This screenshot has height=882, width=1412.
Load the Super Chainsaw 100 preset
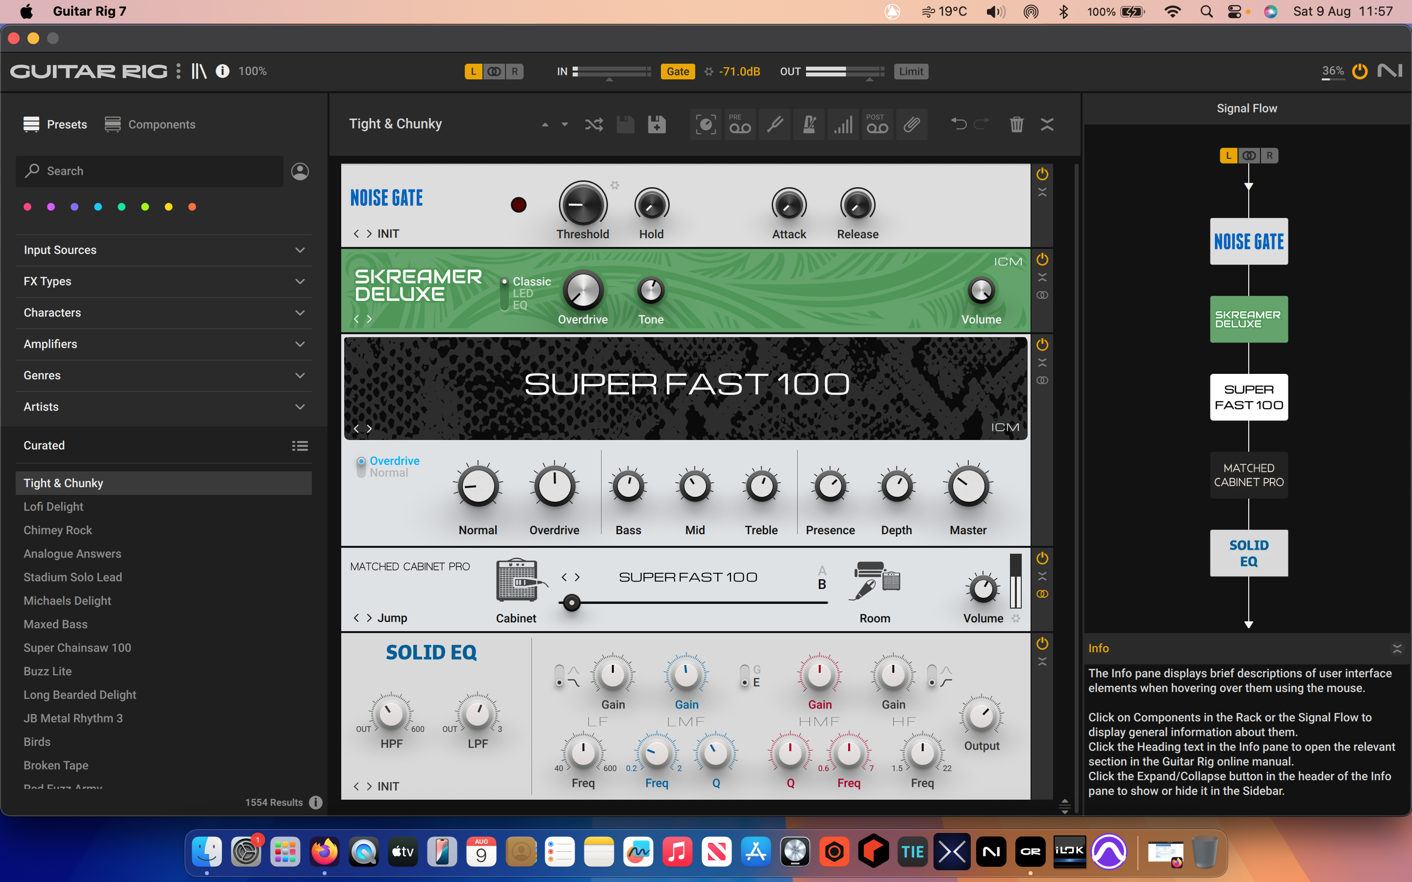(163, 647)
